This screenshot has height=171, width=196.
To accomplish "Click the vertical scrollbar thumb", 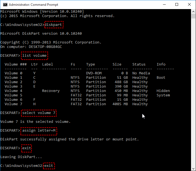I will tap(193, 16).
